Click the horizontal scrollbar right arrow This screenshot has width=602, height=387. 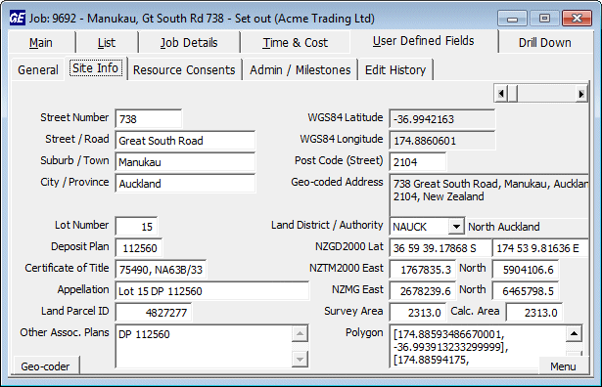pos(580,94)
